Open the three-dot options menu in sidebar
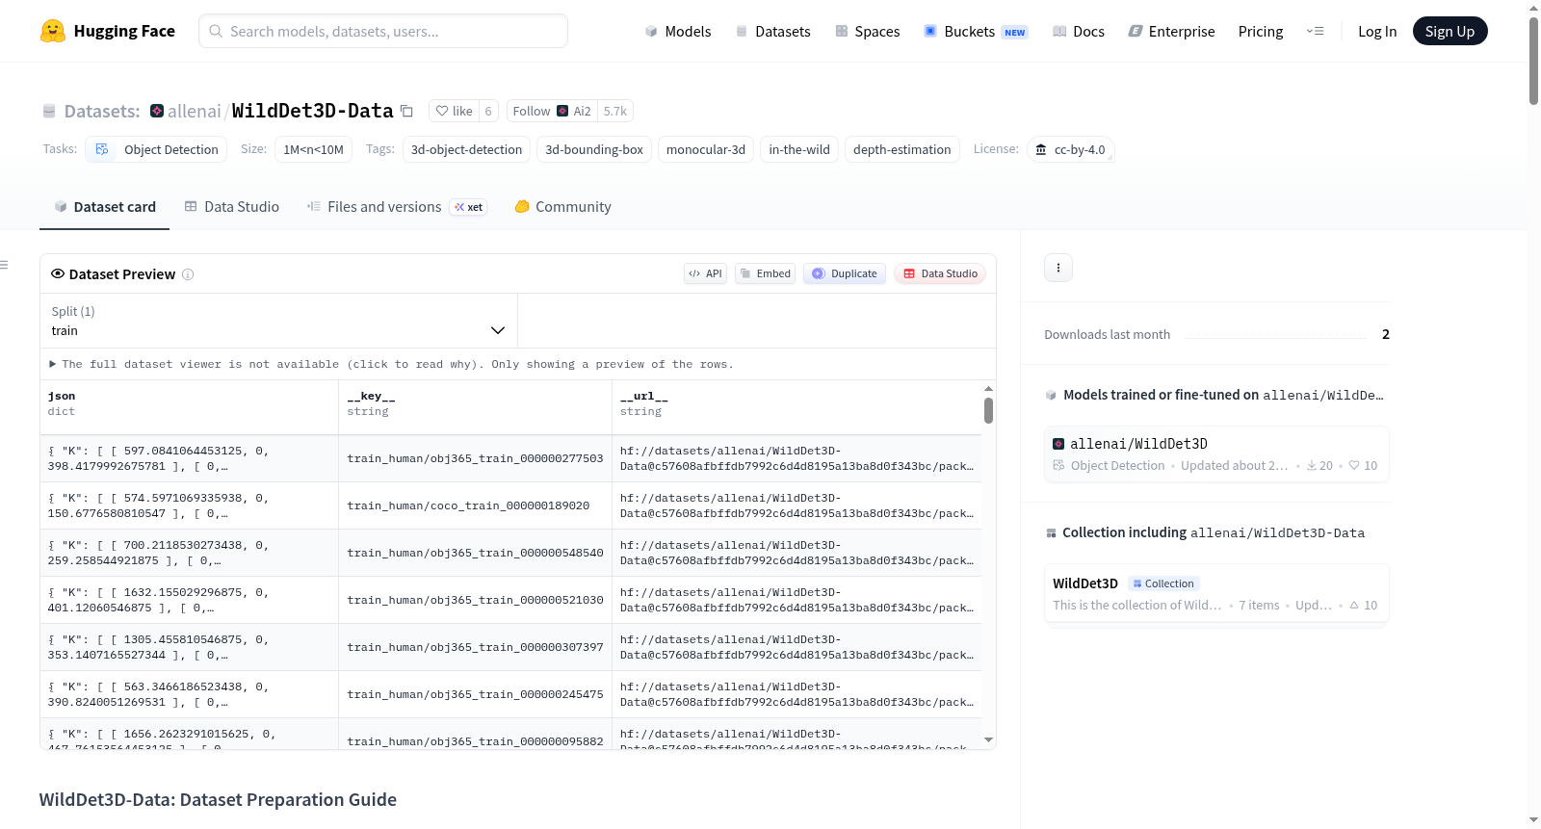The width and height of the screenshot is (1541, 829). pyautogui.click(x=1058, y=268)
